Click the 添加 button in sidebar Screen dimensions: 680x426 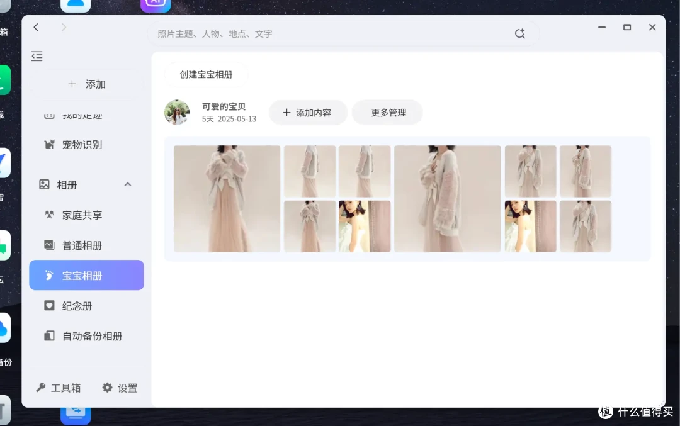[x=87, y=84]
